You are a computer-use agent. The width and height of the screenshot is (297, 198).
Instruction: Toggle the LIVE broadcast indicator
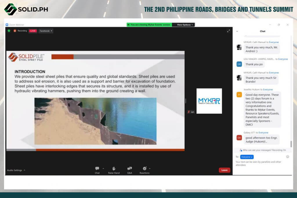[33, 31]
